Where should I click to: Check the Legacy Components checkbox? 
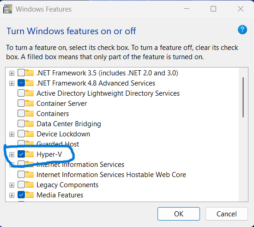(21, 184)
